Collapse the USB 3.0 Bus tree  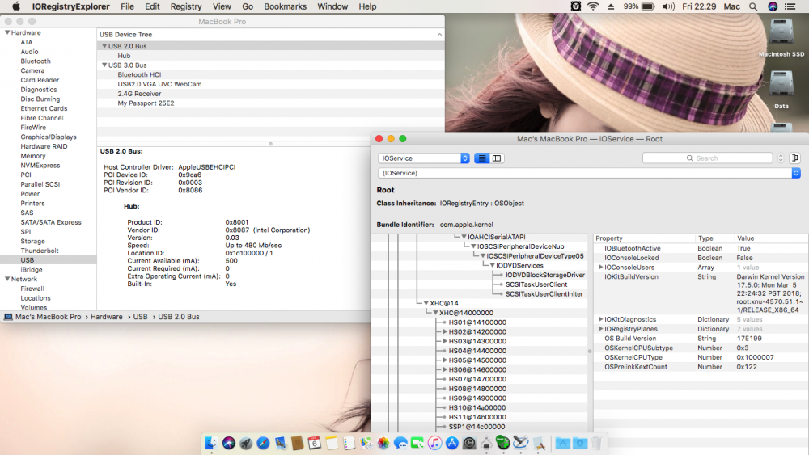click(104, 65)
